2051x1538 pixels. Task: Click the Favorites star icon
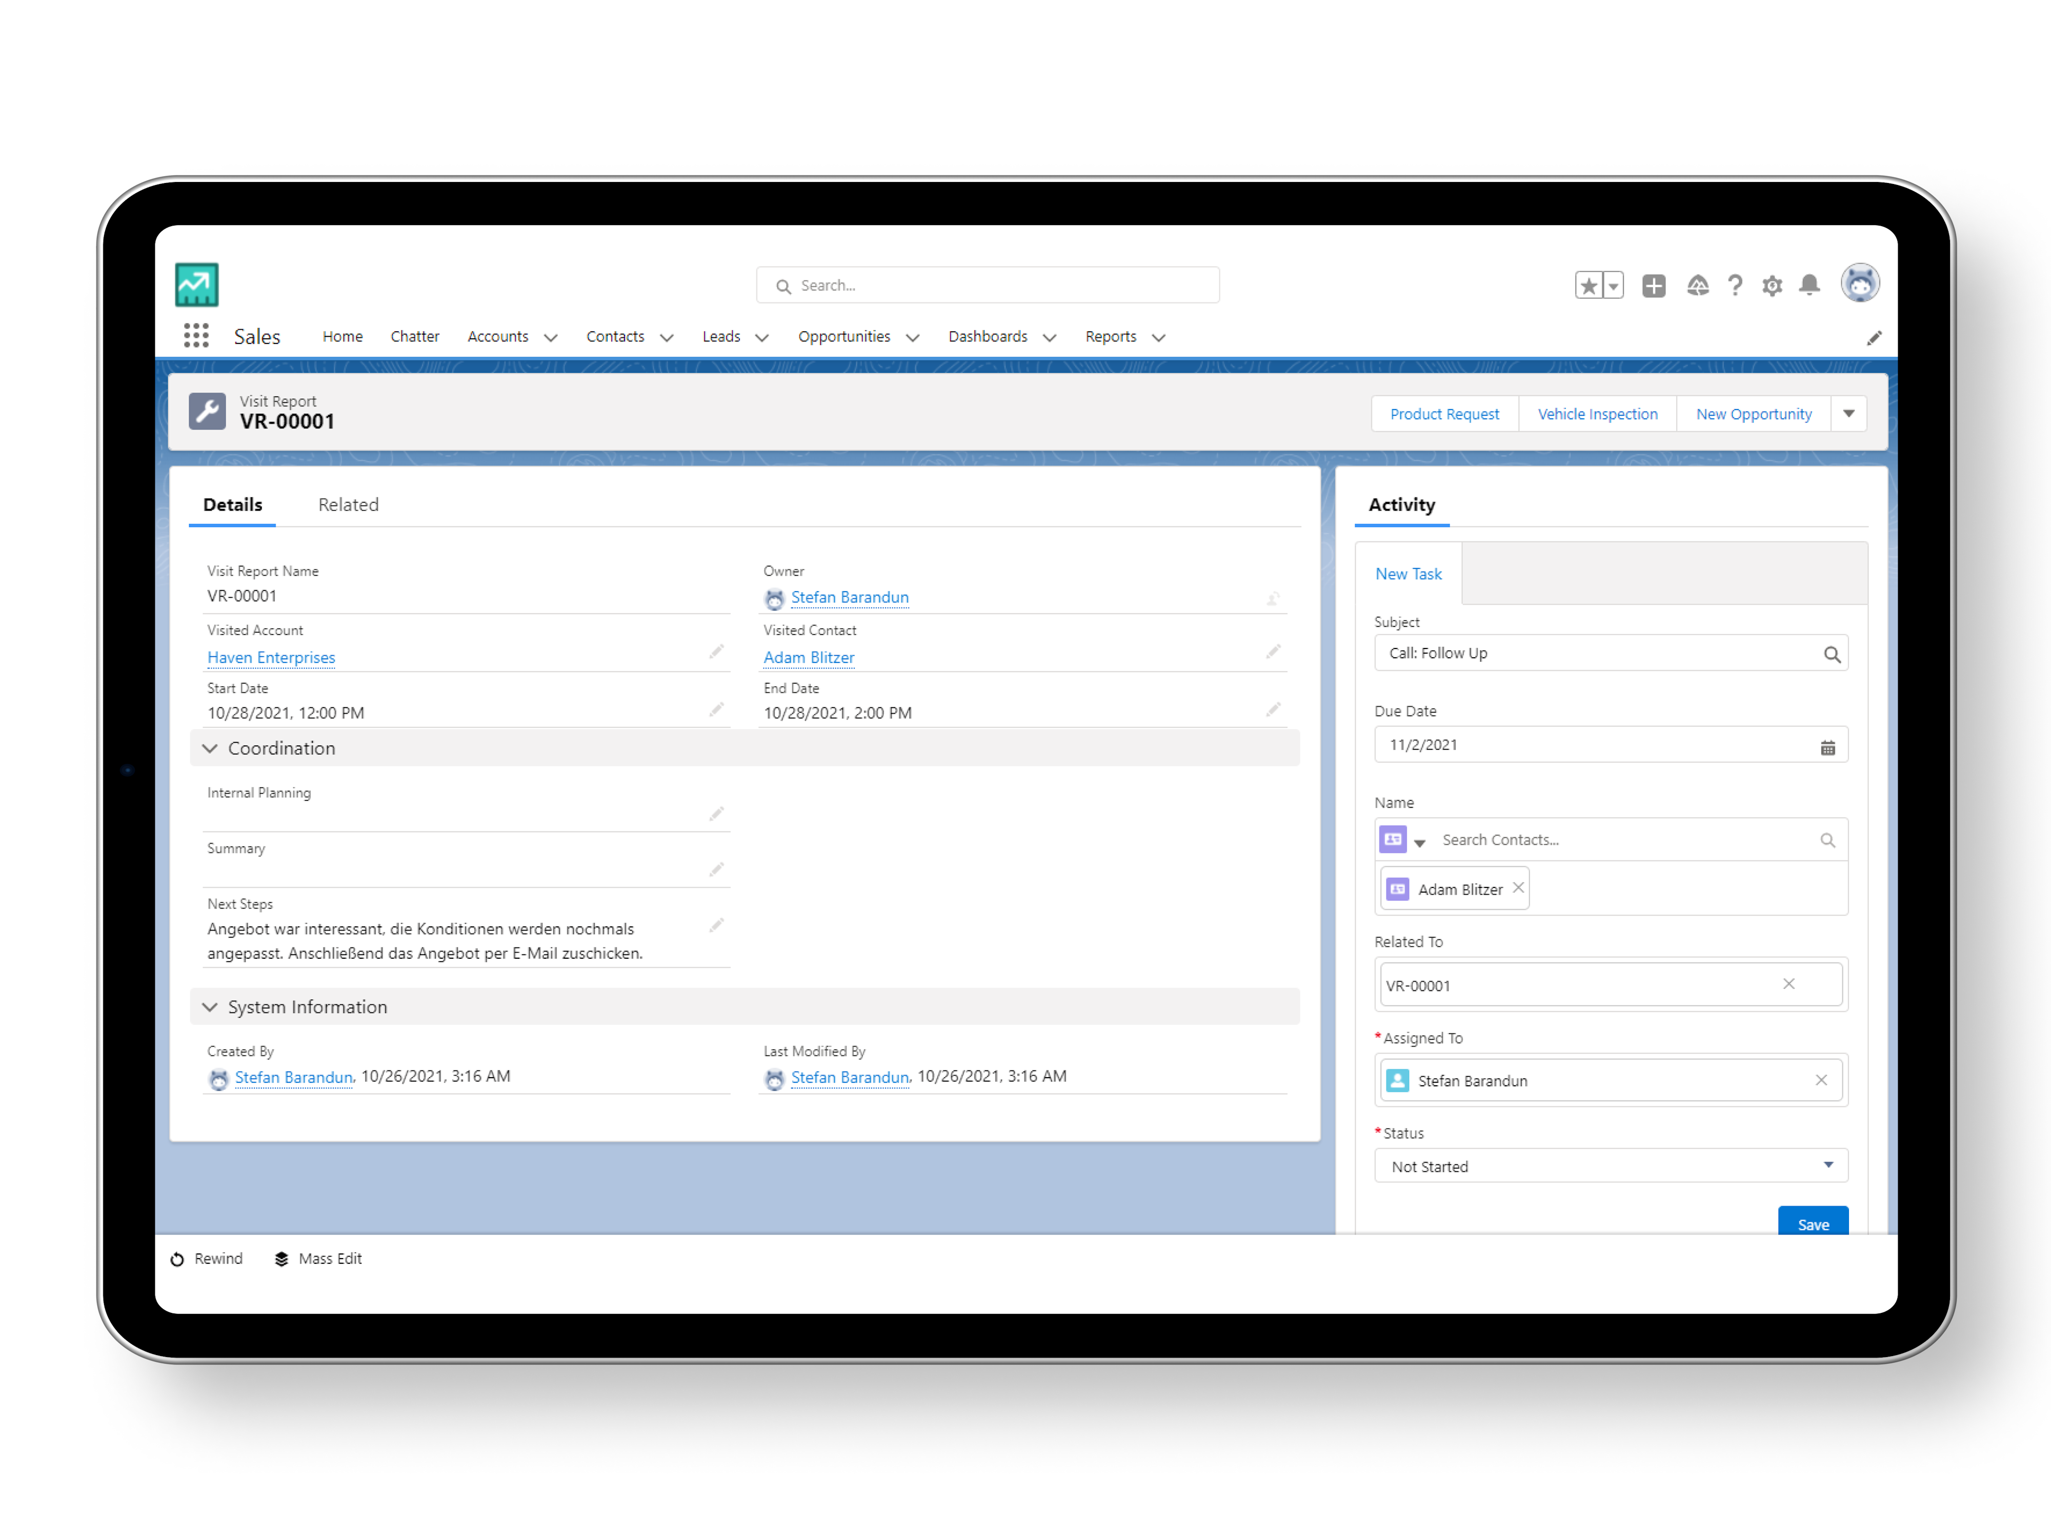pyautogui.click(x=1588, y=286)
